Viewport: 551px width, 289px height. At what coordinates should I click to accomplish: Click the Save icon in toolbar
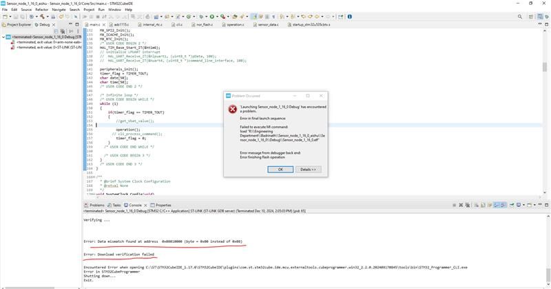tap(15, 17)
